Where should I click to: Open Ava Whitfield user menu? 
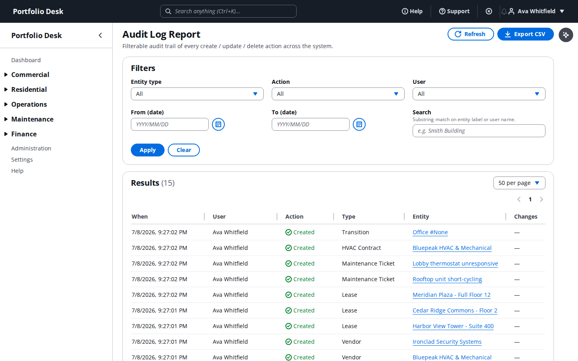pyautogui.click(x=537, y=11)
